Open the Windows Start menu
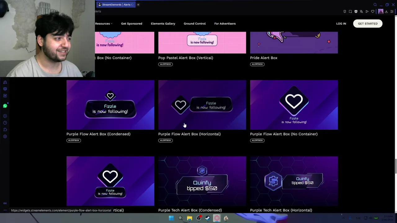The height and width of the screenshot is (223, 397). click(171, 218)
